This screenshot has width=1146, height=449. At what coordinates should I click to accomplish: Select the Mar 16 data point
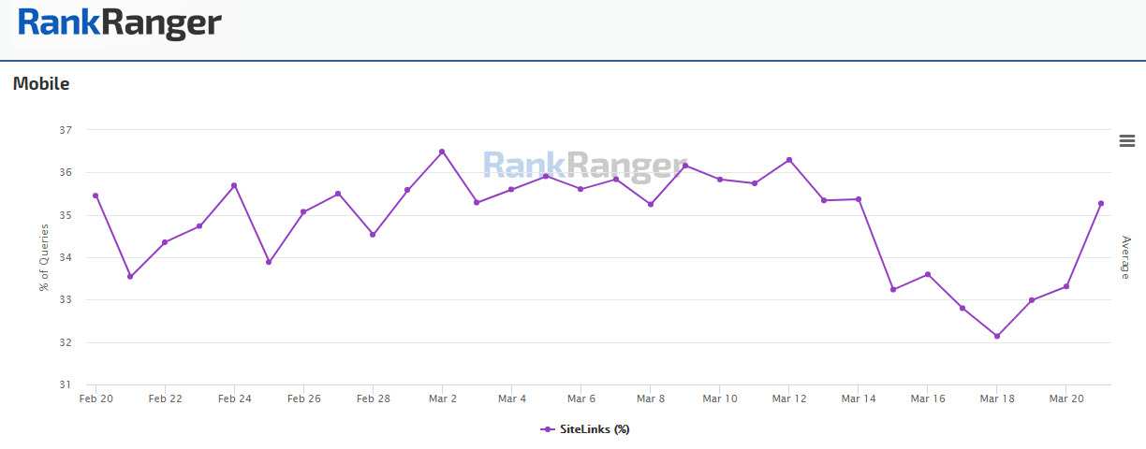coord(928,274)
